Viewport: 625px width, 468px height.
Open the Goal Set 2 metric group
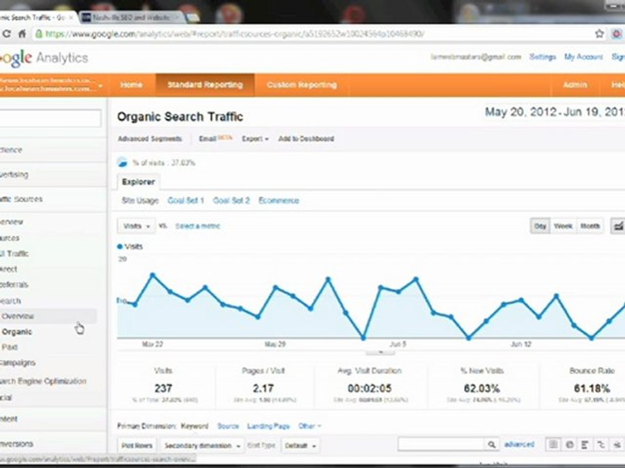(231, 201)
